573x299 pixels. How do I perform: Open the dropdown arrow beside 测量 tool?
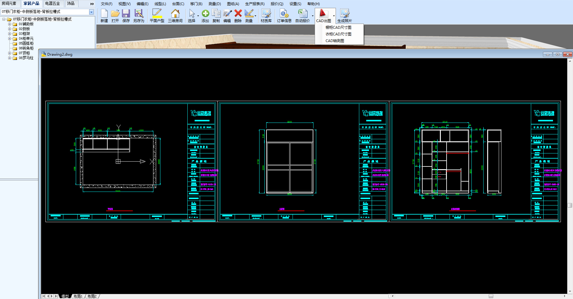[255, 16]
